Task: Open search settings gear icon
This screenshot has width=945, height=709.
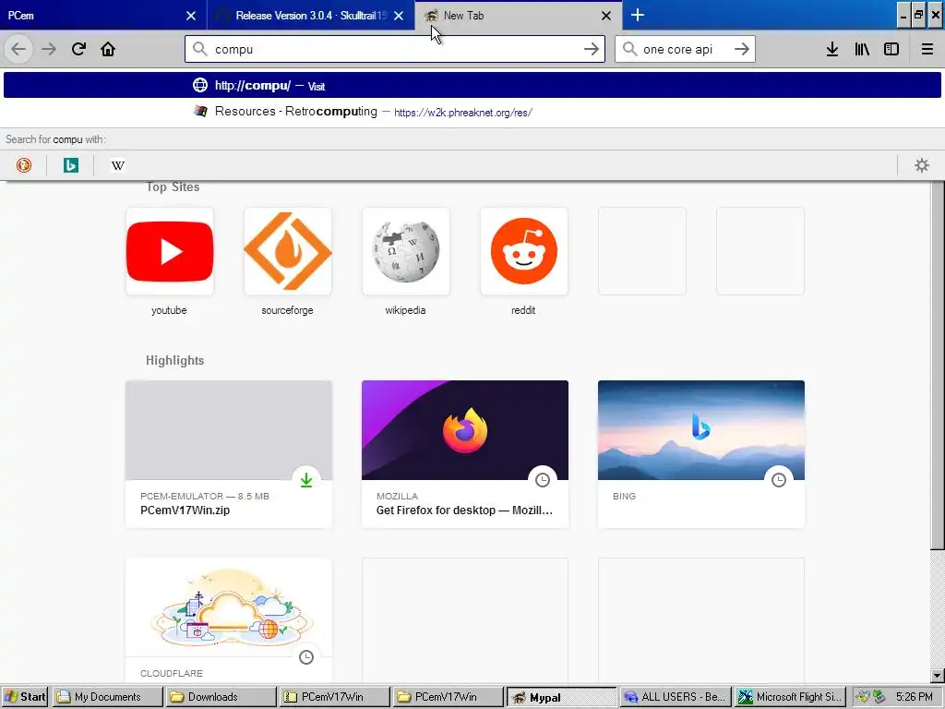Action: (x=922, y=165)
